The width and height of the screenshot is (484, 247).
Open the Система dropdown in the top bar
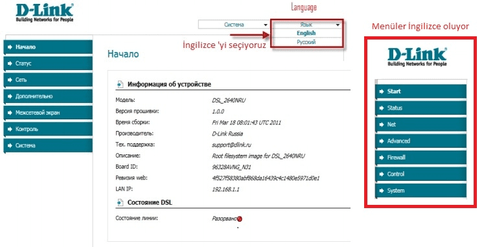234,25
